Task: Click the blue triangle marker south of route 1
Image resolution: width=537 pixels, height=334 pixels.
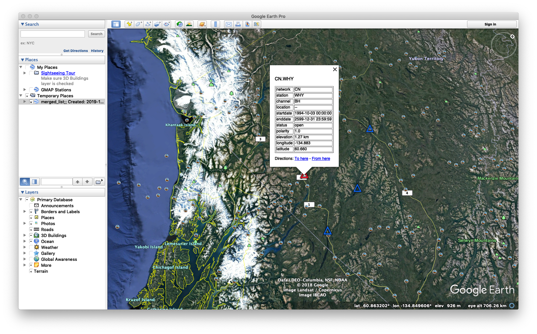Action: [x=328, y=231]
